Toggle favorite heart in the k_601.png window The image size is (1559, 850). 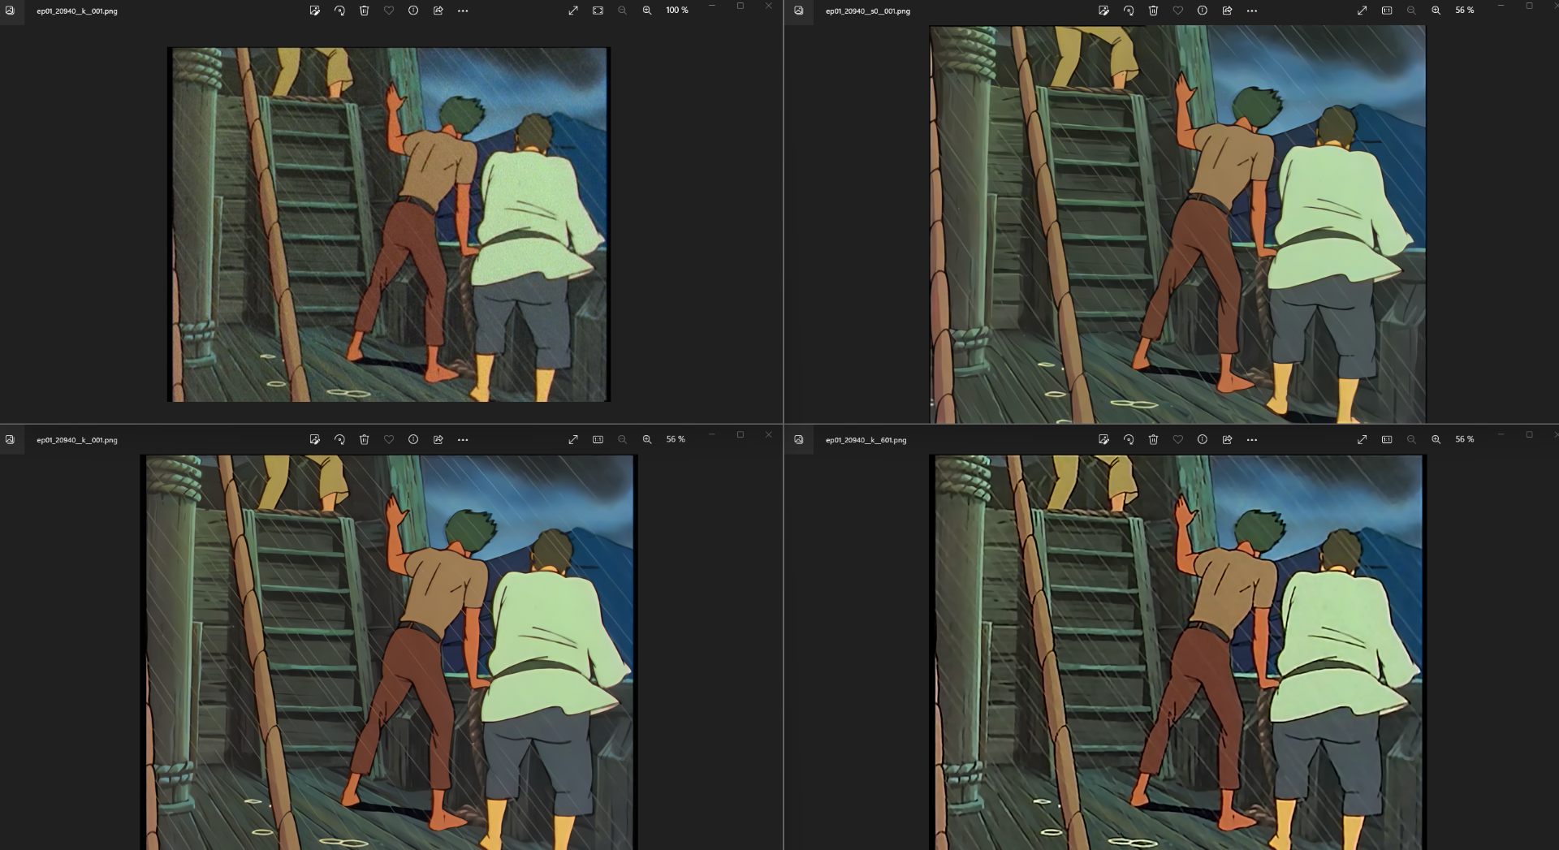point(1177,439)
